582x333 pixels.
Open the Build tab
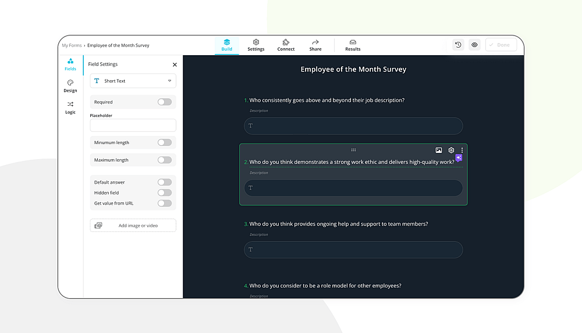click(x=227, y=45)
